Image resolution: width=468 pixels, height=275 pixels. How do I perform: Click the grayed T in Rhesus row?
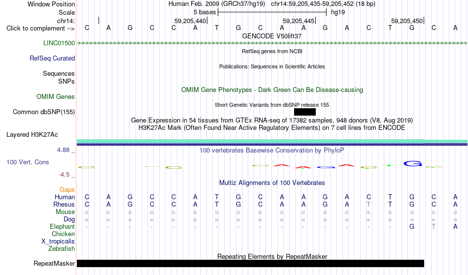pos(368,204)
